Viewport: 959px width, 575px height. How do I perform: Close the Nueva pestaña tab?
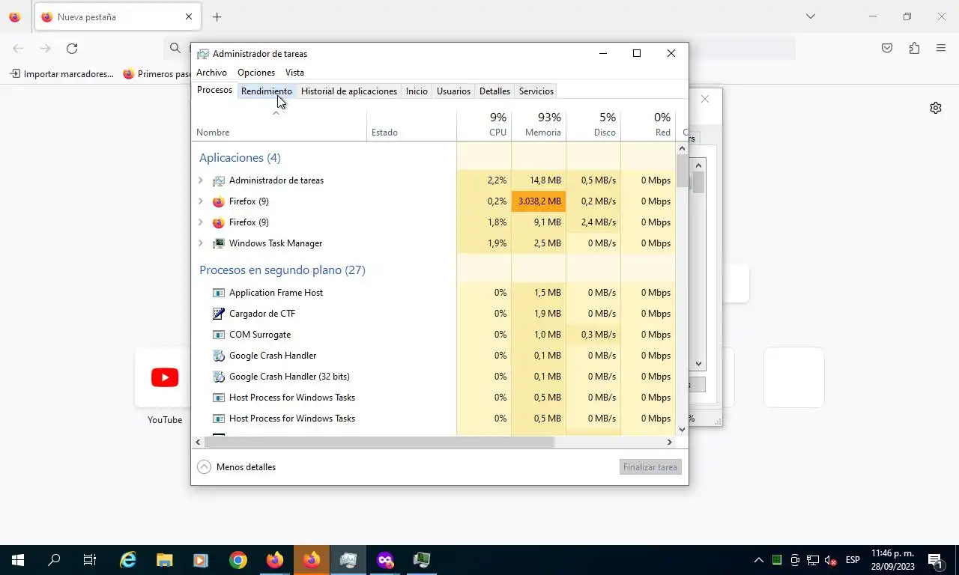pyautogui.click(x=188, y=16)
